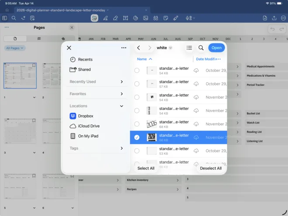This screenshot has height=216, width=288.
Task: Open file picker ellipsis menu
Action: click(x=124, y=48)
